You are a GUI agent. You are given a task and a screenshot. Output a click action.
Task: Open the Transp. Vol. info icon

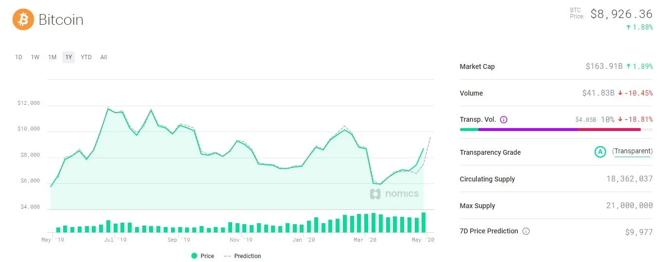[504, 119]
